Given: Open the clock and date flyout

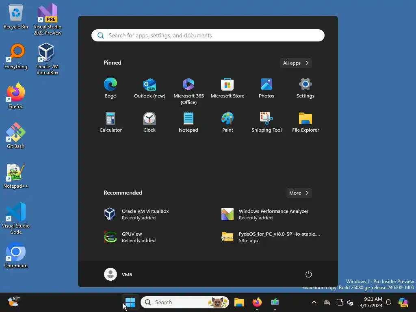Looking at the screenshot, I should pos(370,302).
